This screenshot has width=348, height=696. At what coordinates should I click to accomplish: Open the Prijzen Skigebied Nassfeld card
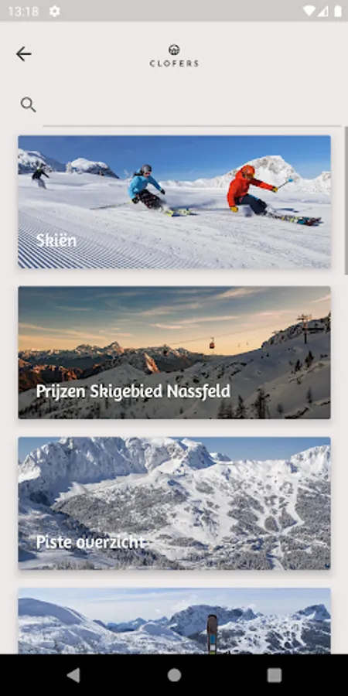pyautogui.click(x=175, y=353)
